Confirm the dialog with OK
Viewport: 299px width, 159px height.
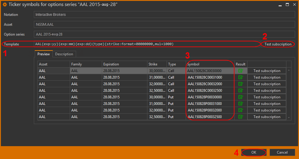(254, 152)
